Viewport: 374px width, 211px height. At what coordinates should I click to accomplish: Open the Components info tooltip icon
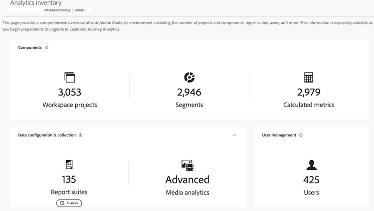click(x=47, y=48)
